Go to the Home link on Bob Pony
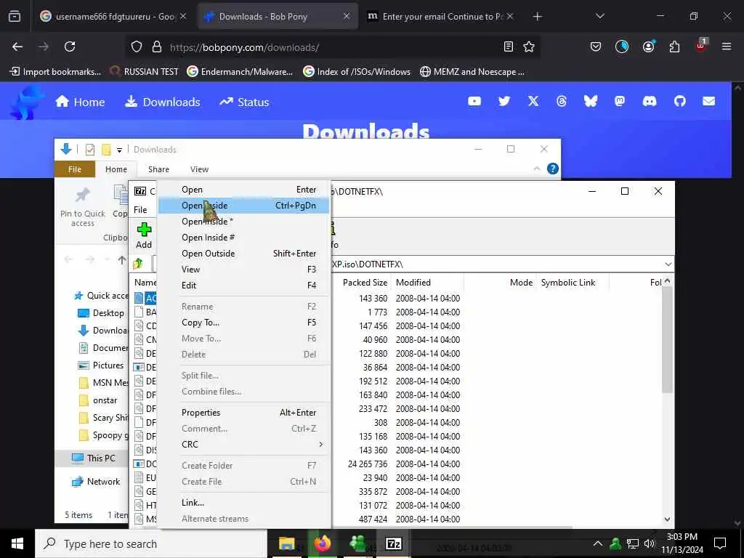744x558 pixels. (80, 102)
